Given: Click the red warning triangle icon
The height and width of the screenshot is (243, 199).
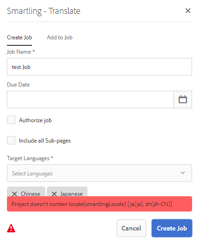Looking at the screenshot, I should 11,228.
